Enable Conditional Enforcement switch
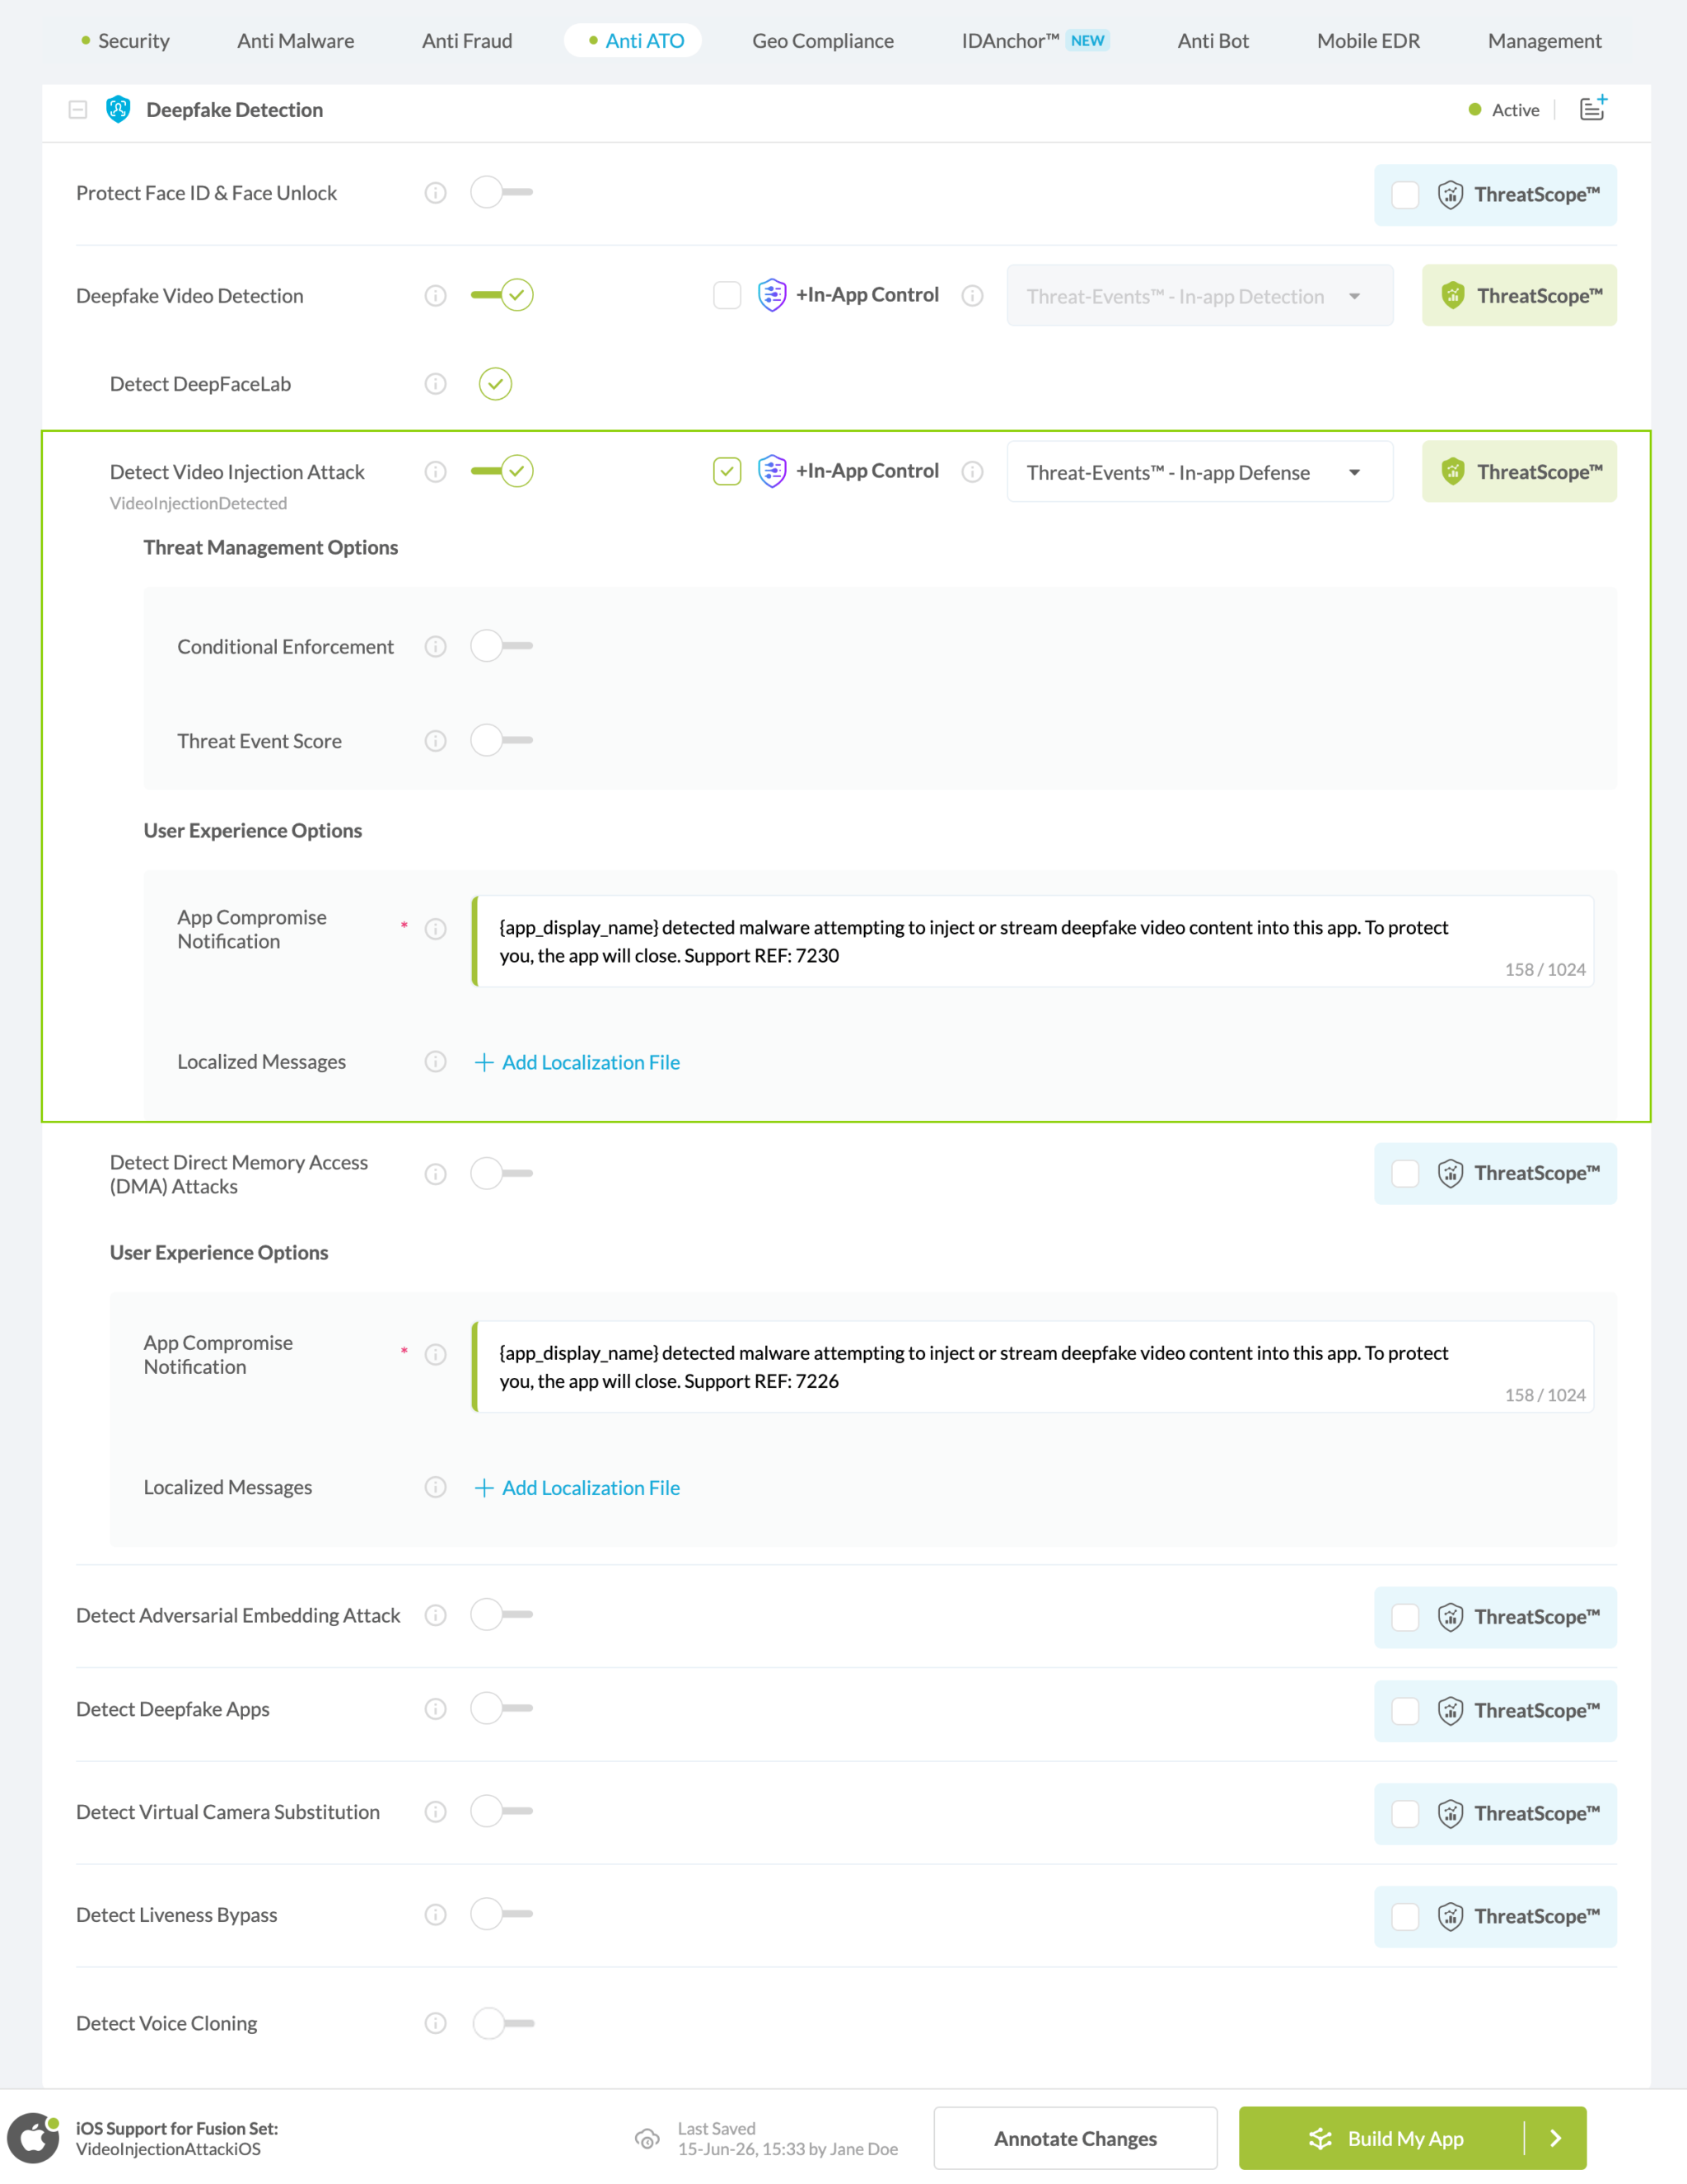 [x=502, y=646]
